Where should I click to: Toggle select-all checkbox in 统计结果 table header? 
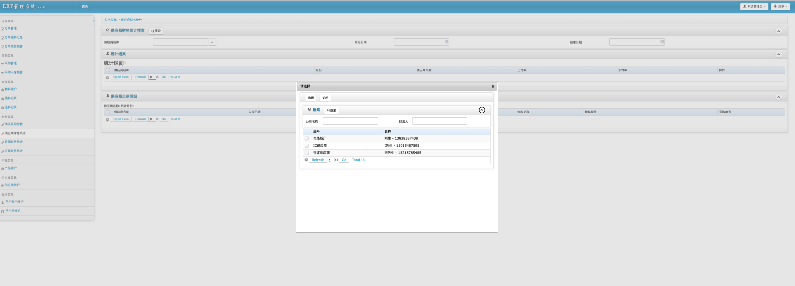coord(108,70)
